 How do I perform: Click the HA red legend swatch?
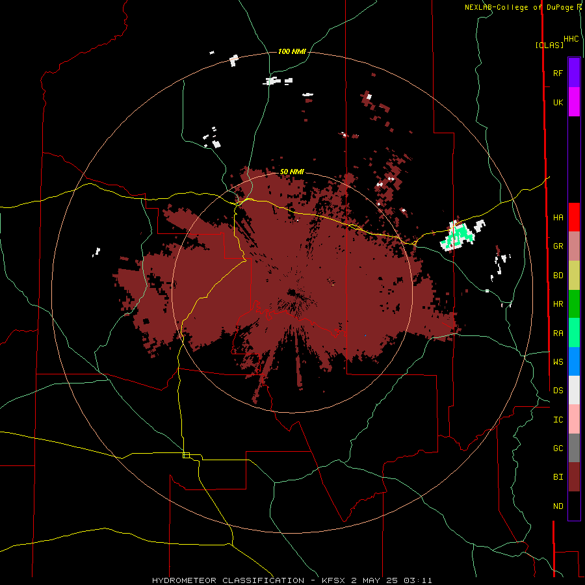(574, 217)
